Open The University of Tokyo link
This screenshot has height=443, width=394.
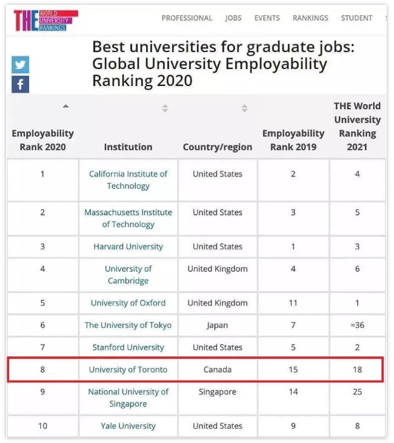pyautogui.click(x=128, y=325)
